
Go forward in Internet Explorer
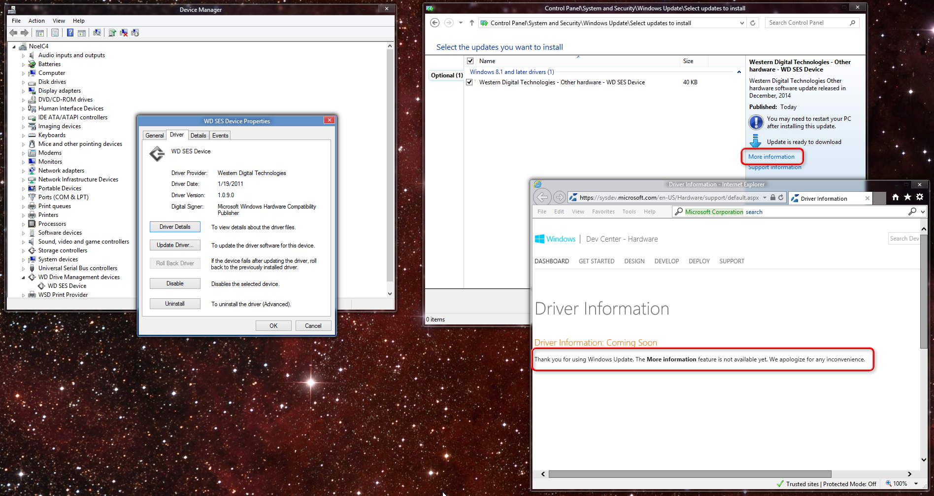(x=559, y=197)
